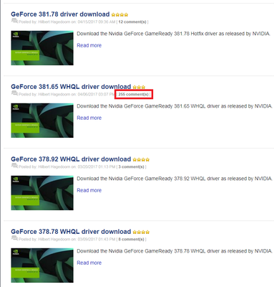Open GeForce 378.92 WHQL driver download title
Viewport: 274px width, 287px height.
click(71, 159)
